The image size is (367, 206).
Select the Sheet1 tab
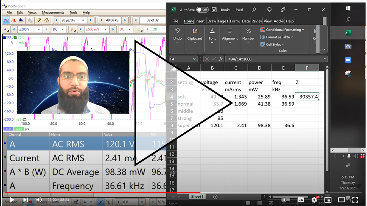197,197
